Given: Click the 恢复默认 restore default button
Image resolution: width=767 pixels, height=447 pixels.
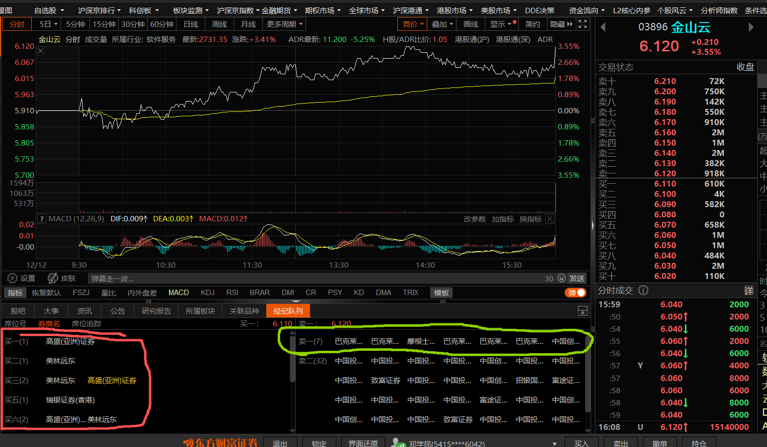Looking at the screenshot, I should pyautogui.click(x=46, y=293).
